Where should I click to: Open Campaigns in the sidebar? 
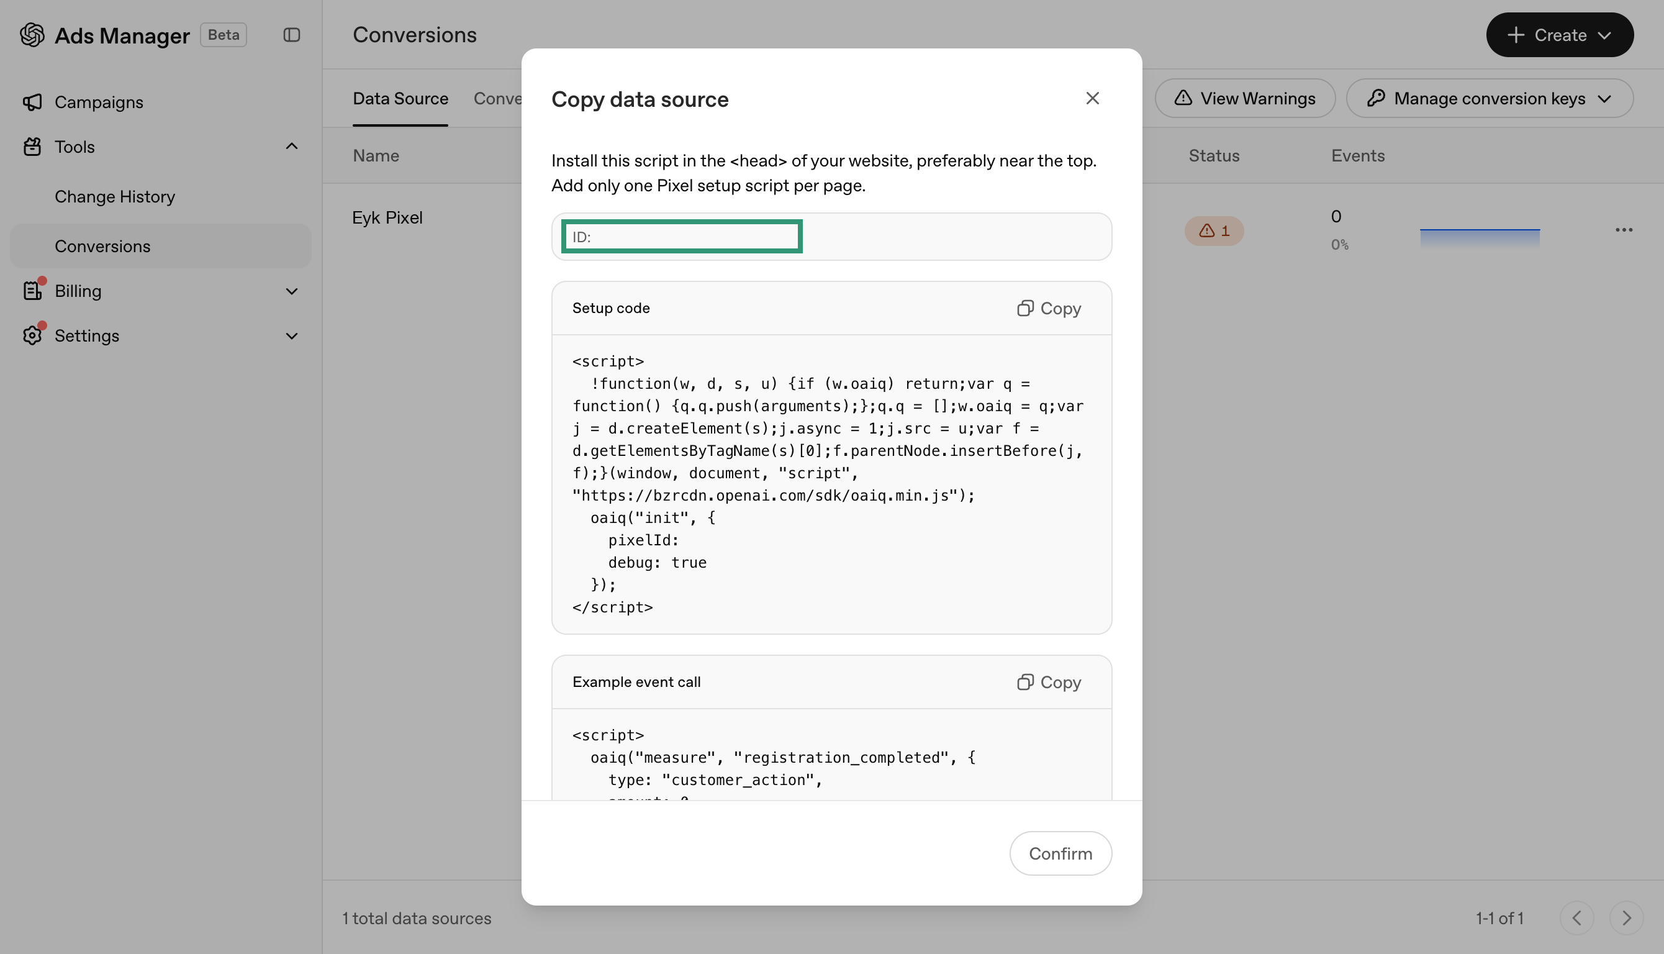coord(160,102)
